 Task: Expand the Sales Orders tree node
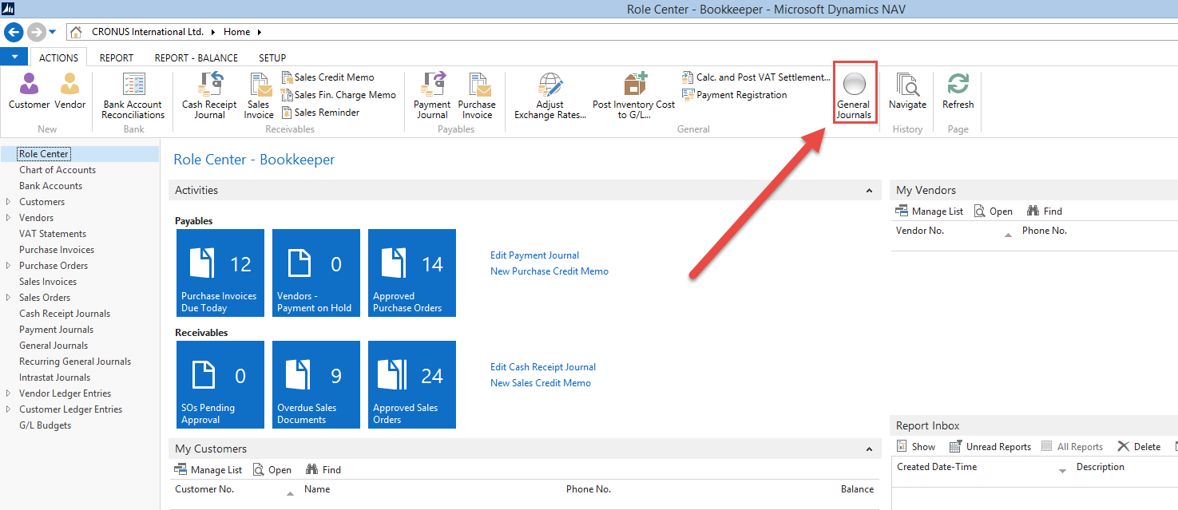tap(8, 298)
